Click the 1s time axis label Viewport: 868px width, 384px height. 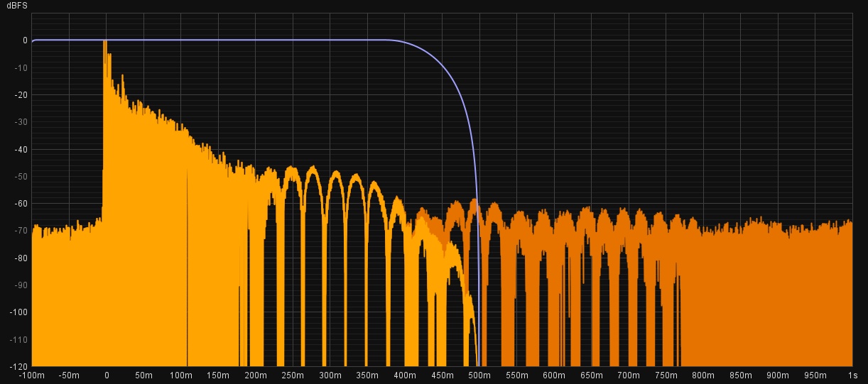tap(852, 375)
